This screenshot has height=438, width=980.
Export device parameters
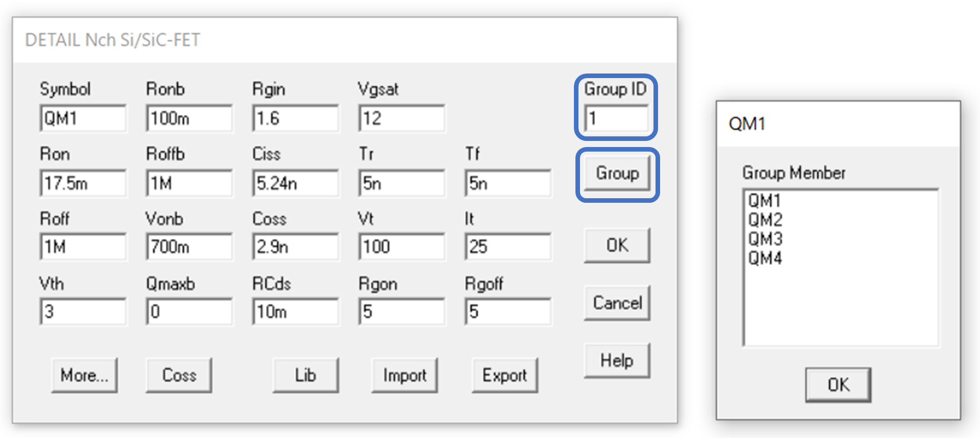(504, 375)
